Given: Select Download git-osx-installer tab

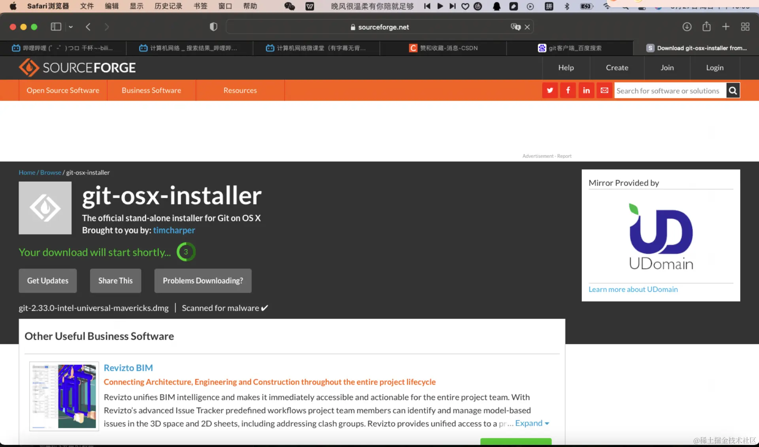Looking at the screenshot, I should 696,48.
